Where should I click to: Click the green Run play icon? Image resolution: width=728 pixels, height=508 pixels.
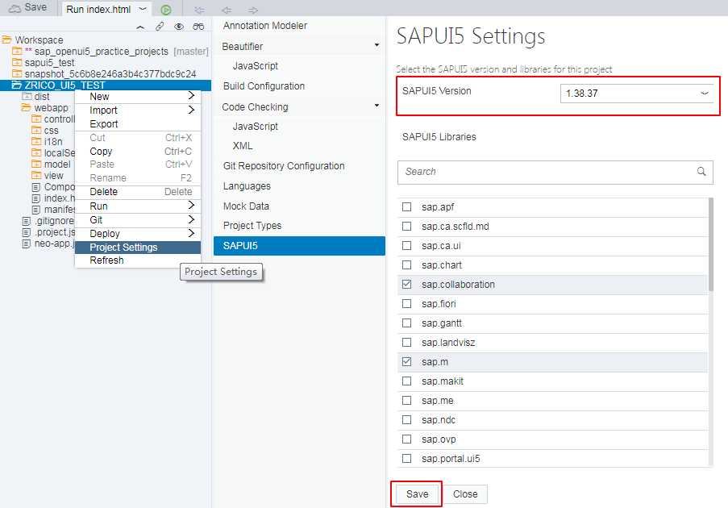166,10
